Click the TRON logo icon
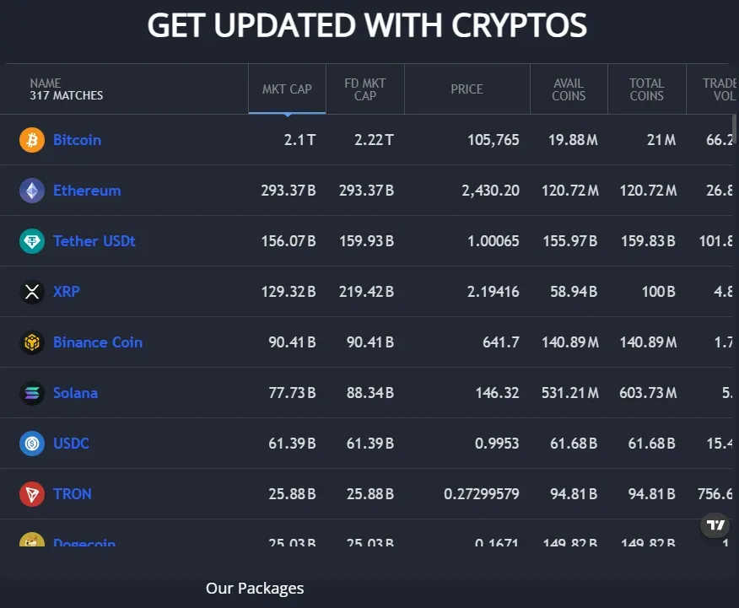 (32, 494)
